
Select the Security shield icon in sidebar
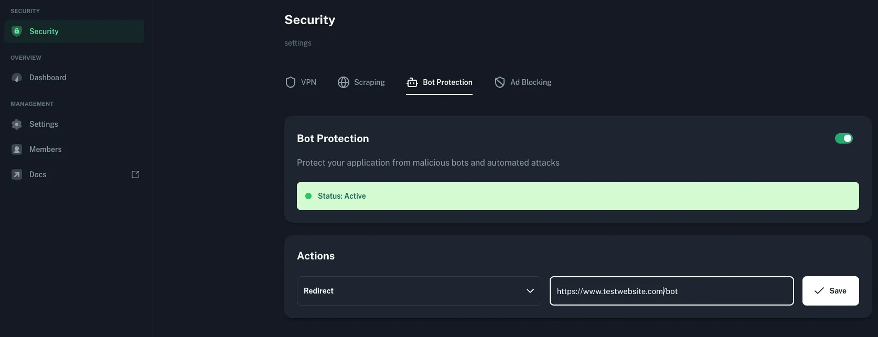pos(16,31)
